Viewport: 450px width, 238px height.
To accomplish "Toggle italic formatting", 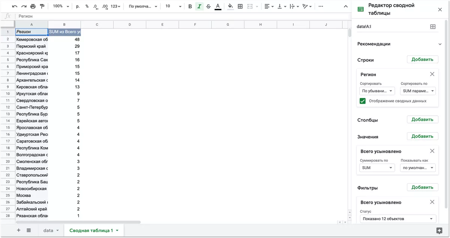I will pyautogui.click(x=199, y=6).
